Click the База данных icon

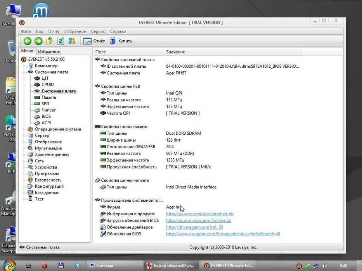30,192
